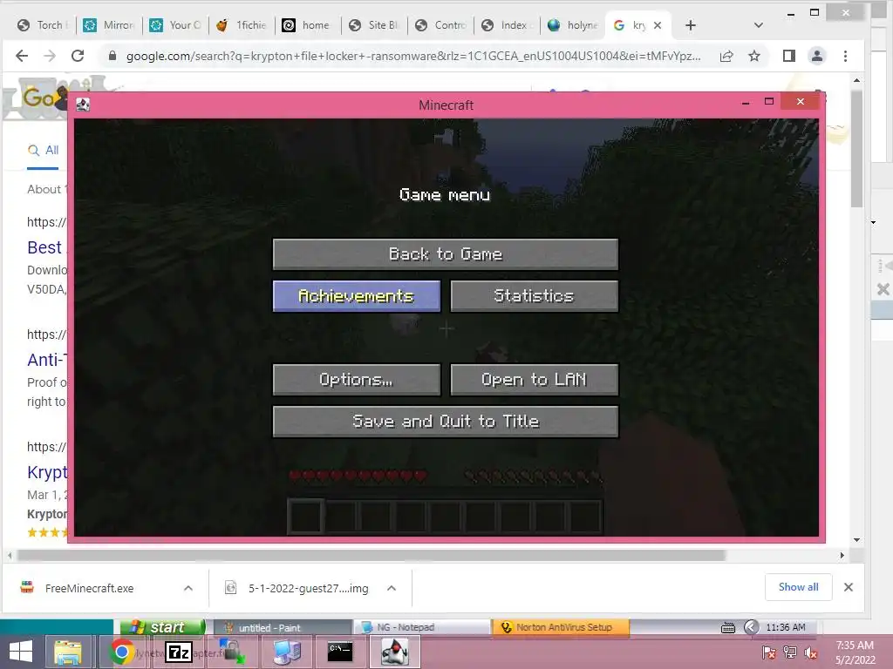Click the Chrome taskbar icon

(121, 652)
